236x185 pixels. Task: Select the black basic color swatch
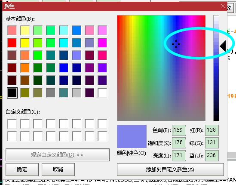point(12,93)
